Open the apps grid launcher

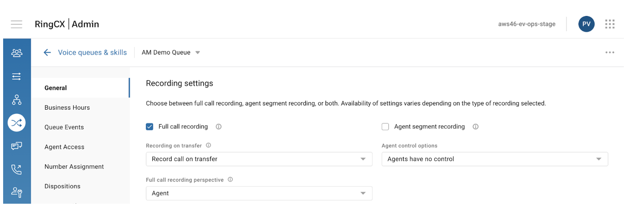point(609,24)
